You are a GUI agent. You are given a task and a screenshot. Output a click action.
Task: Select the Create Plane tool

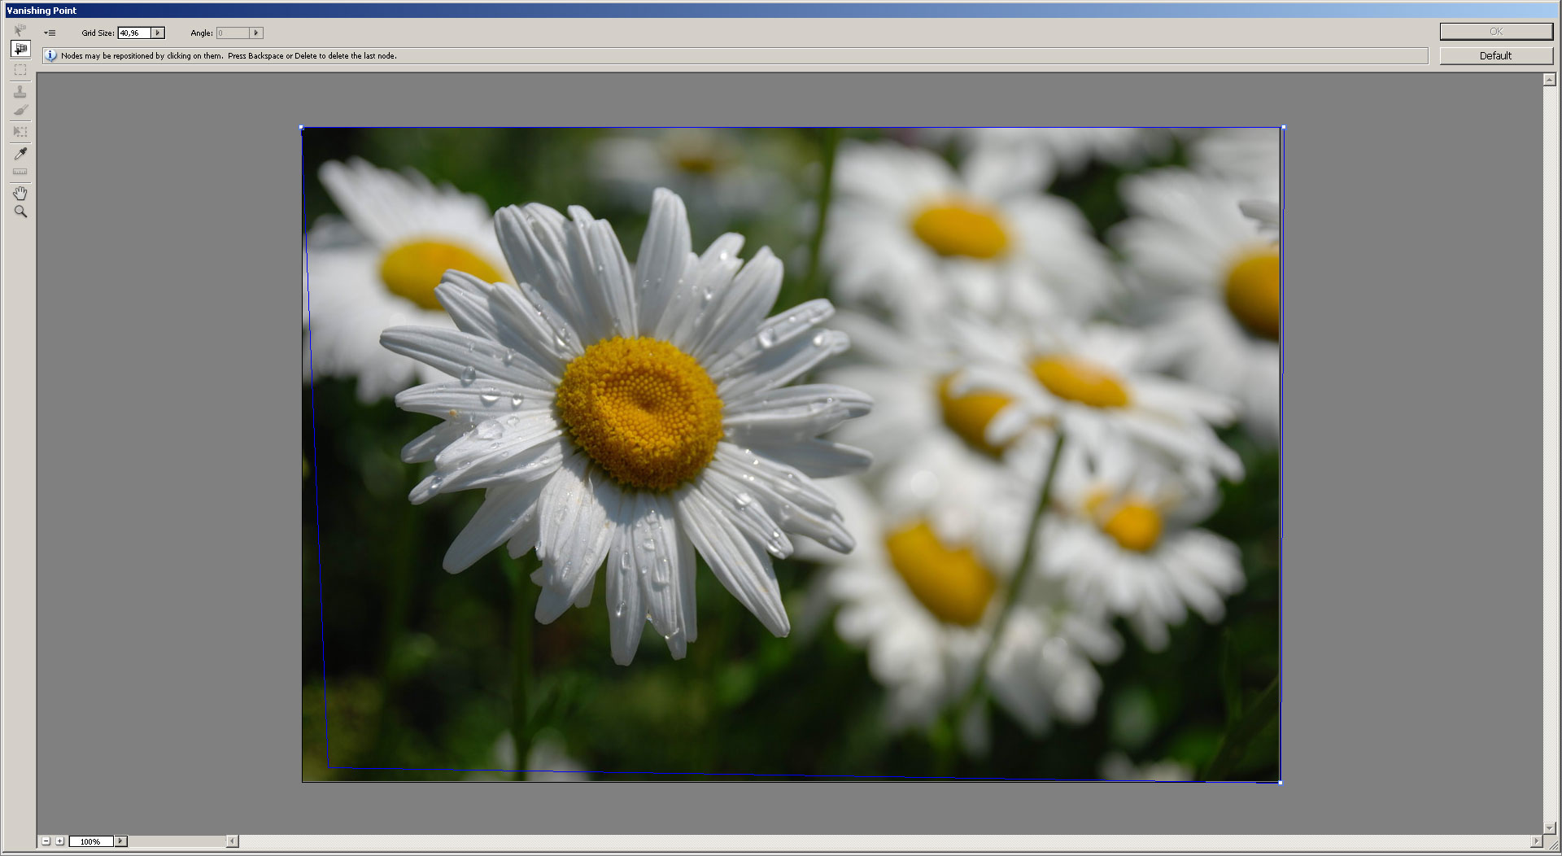coord(20,50)
